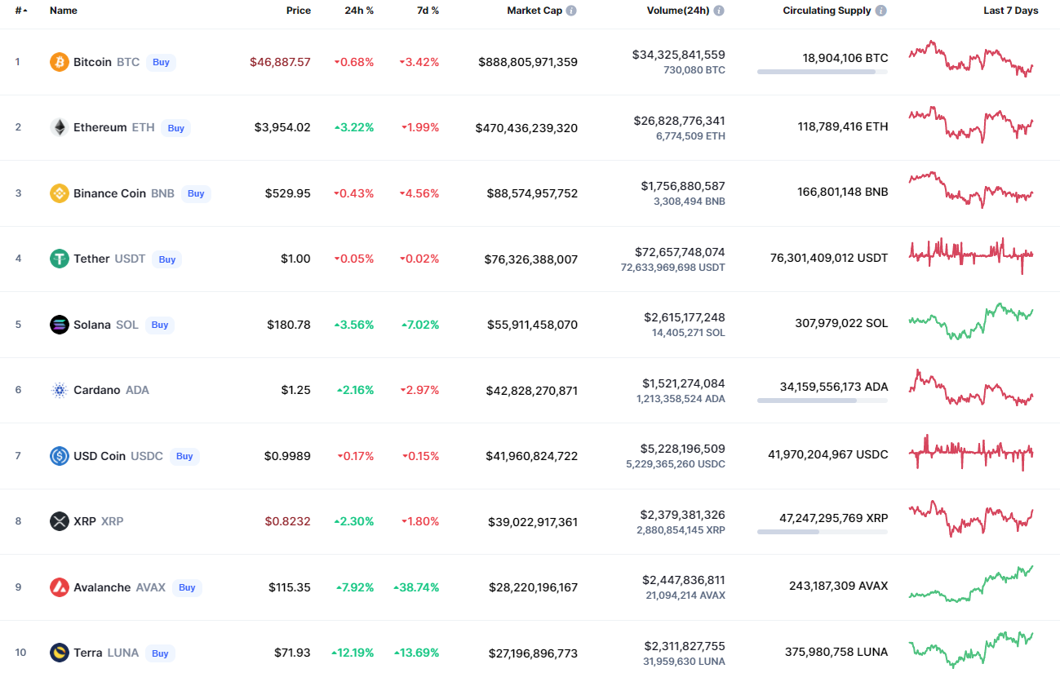The image size is (1060, 673).
Task: Sort table by Price column header
Action: point(299,11)
